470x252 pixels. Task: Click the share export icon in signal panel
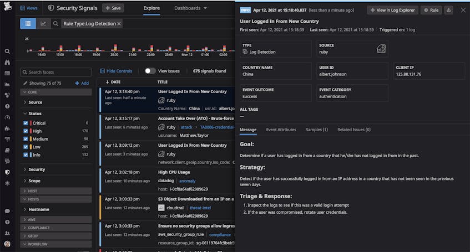(x=448, y=10)
